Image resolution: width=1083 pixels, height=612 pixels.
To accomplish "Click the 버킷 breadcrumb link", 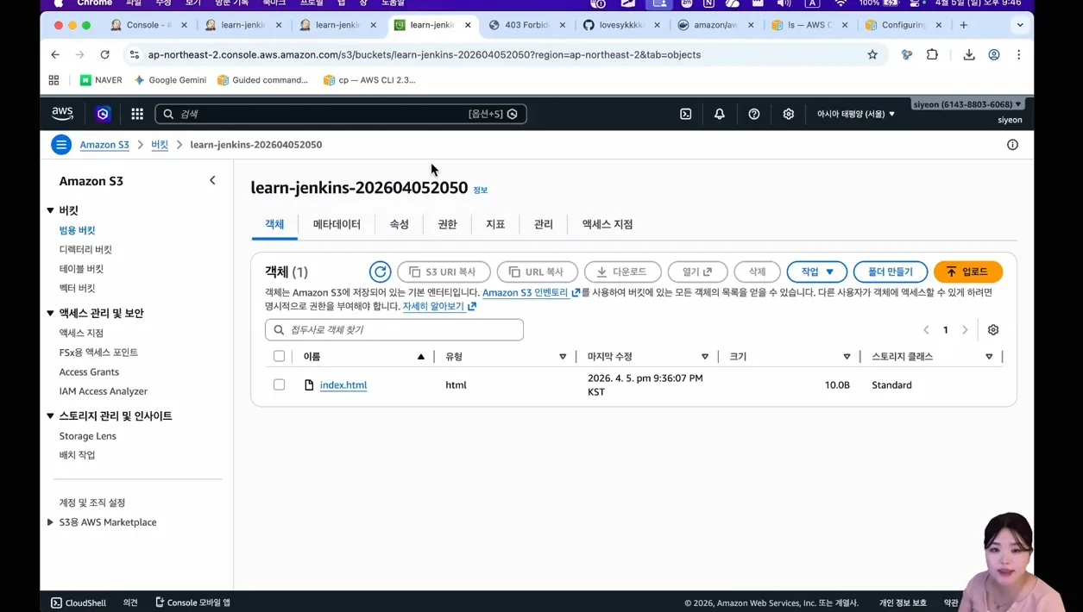I will pyautogui.click(x=160, y=145).
